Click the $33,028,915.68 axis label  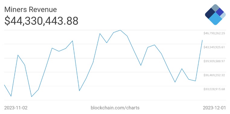pos(214,89)
